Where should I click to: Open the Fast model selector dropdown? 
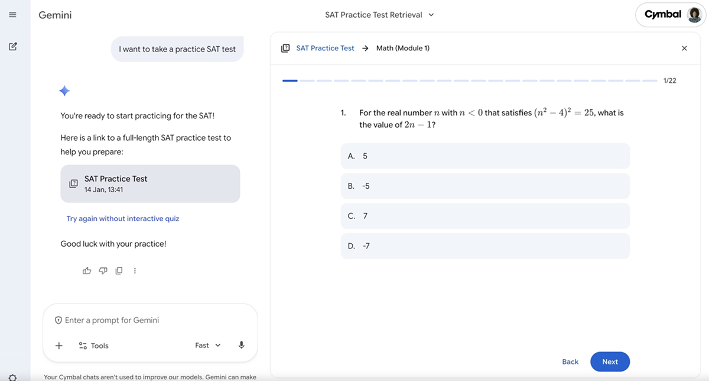(207, 345)
